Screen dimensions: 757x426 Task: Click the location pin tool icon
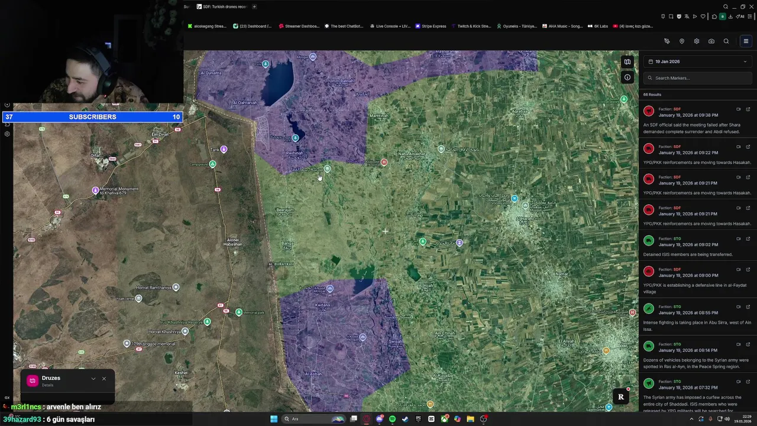coord(681,41)
